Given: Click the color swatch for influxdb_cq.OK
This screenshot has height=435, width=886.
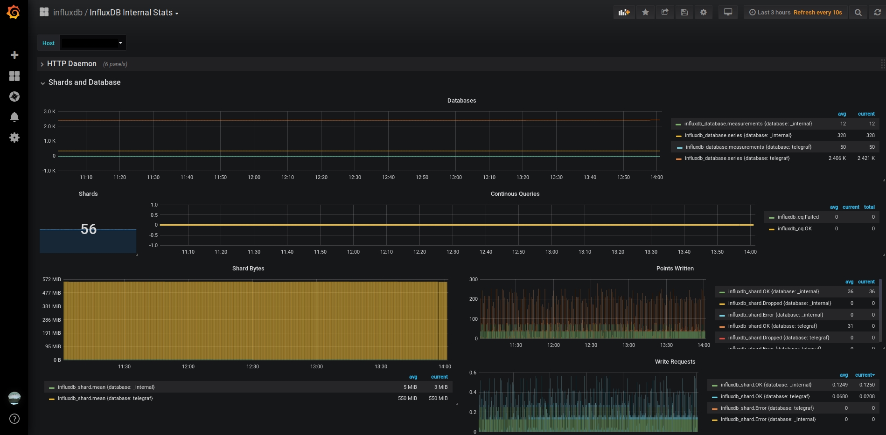Looking at the screenshot, I should click(772, 229).
